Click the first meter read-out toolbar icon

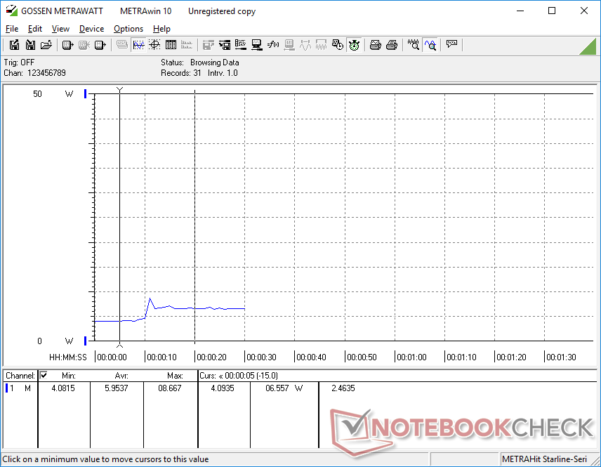[x=67, y=45]
